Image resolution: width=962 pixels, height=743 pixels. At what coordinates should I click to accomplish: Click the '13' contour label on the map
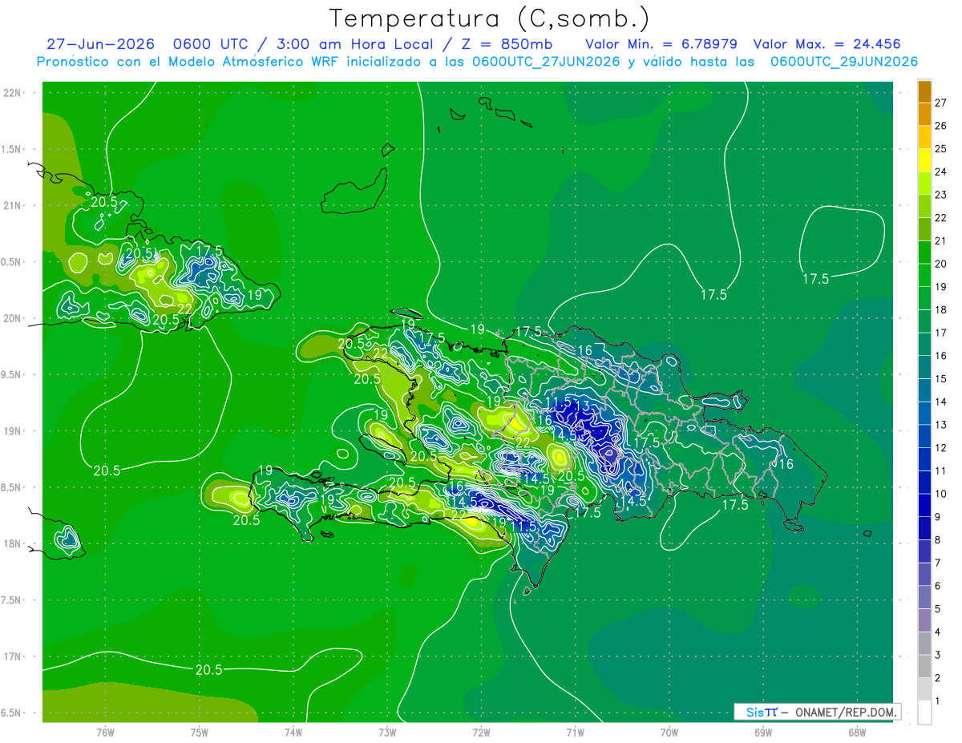[x=582, y=407]
